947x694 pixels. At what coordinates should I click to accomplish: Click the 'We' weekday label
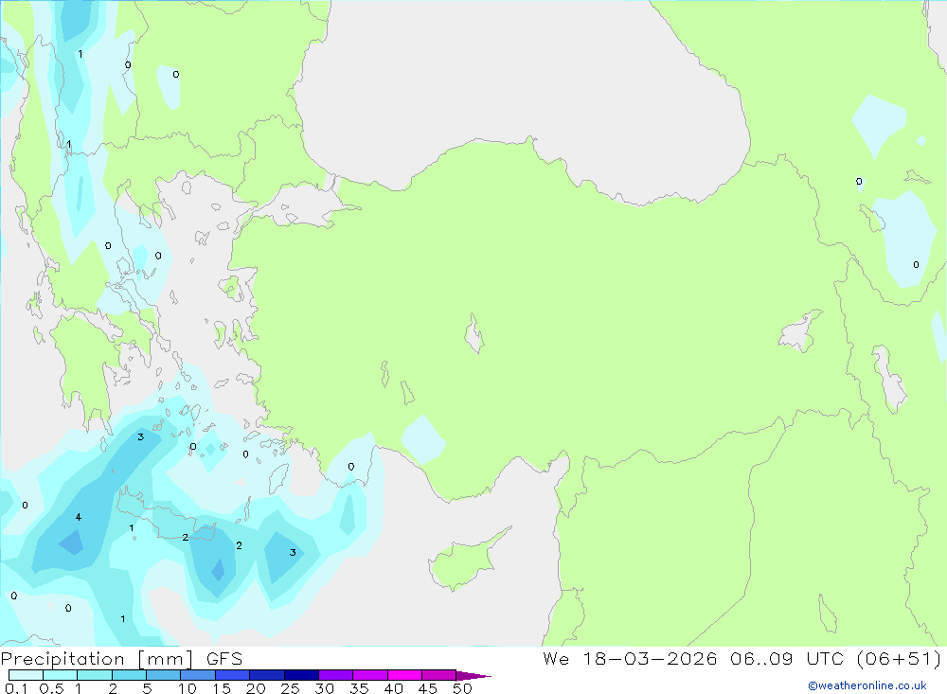556,658
